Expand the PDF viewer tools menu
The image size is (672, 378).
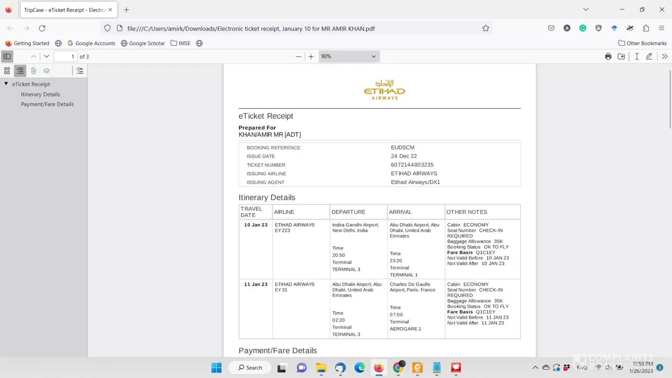664,56
